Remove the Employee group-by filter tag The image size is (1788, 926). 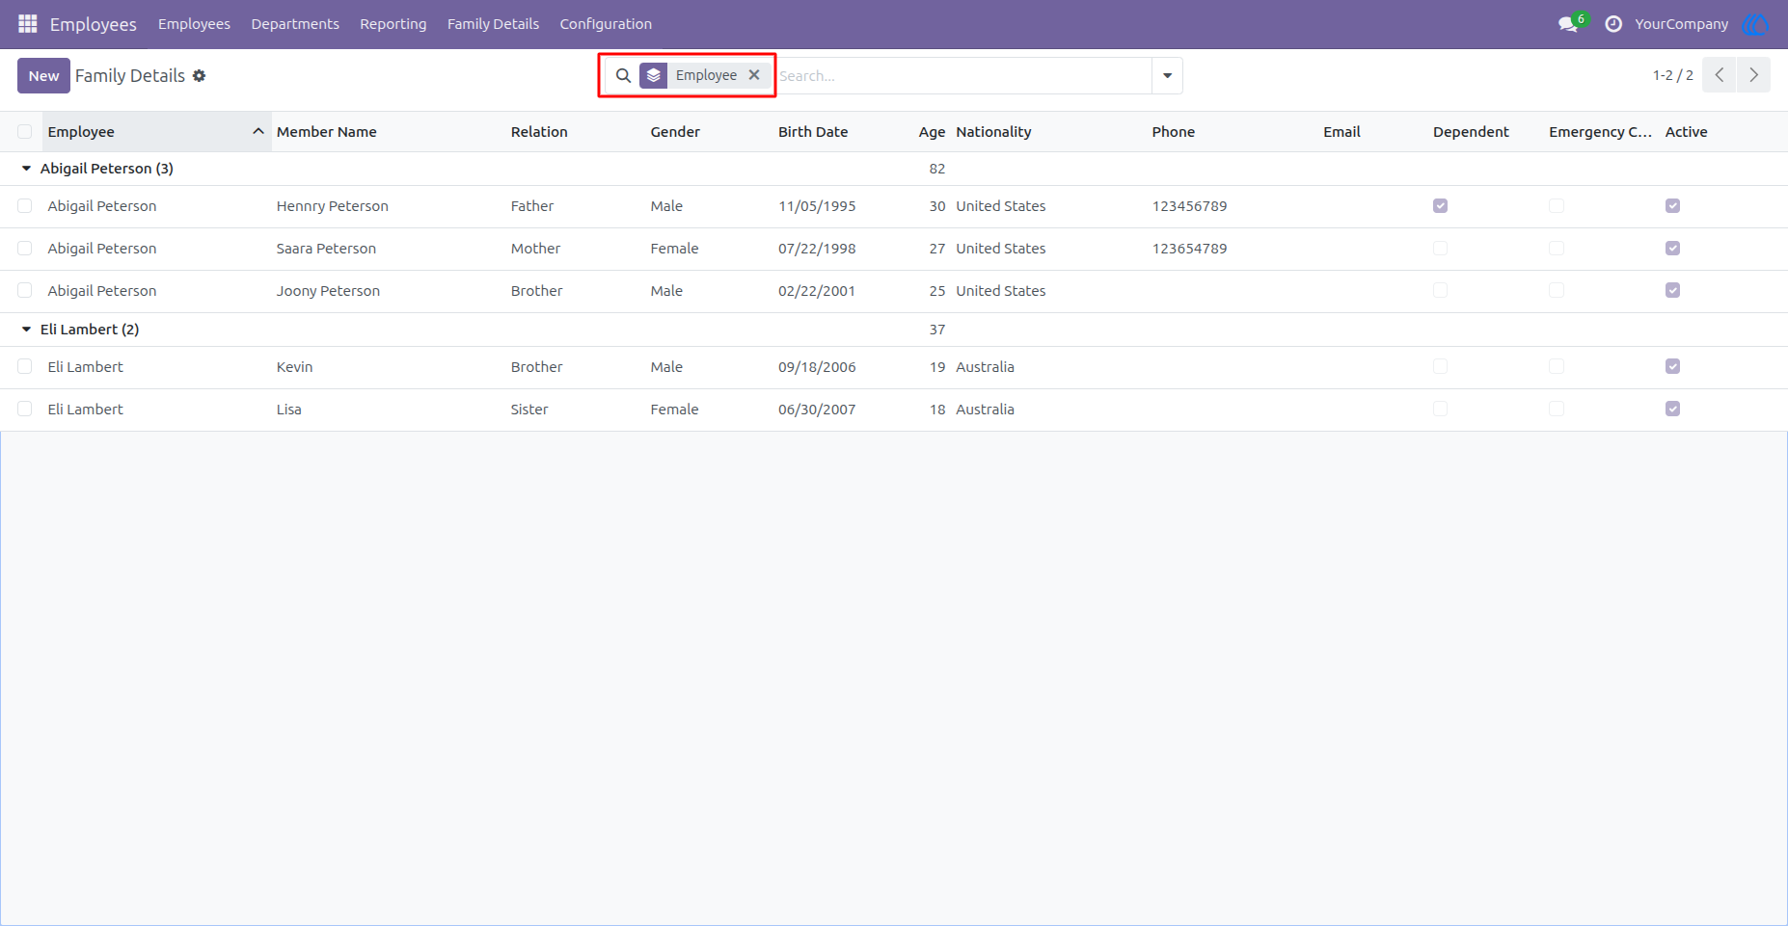point(754,75)
